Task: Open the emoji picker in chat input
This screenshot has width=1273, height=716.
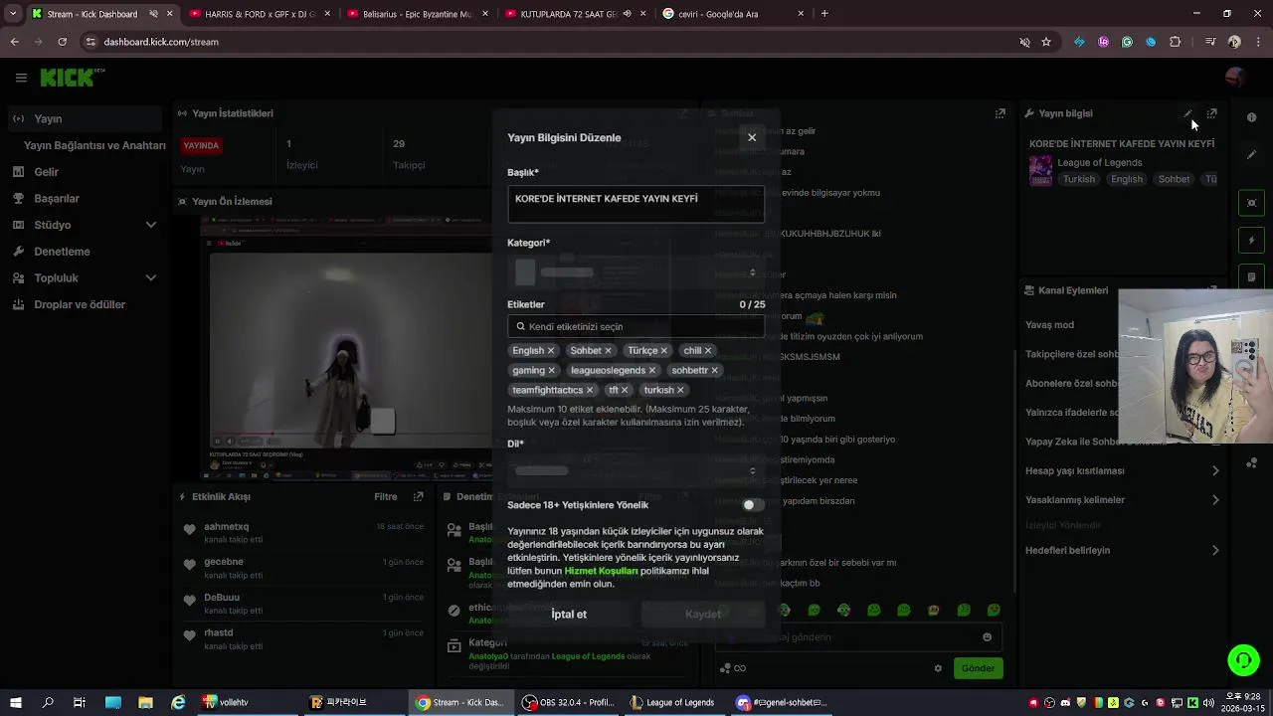Action: coord(987,637)
